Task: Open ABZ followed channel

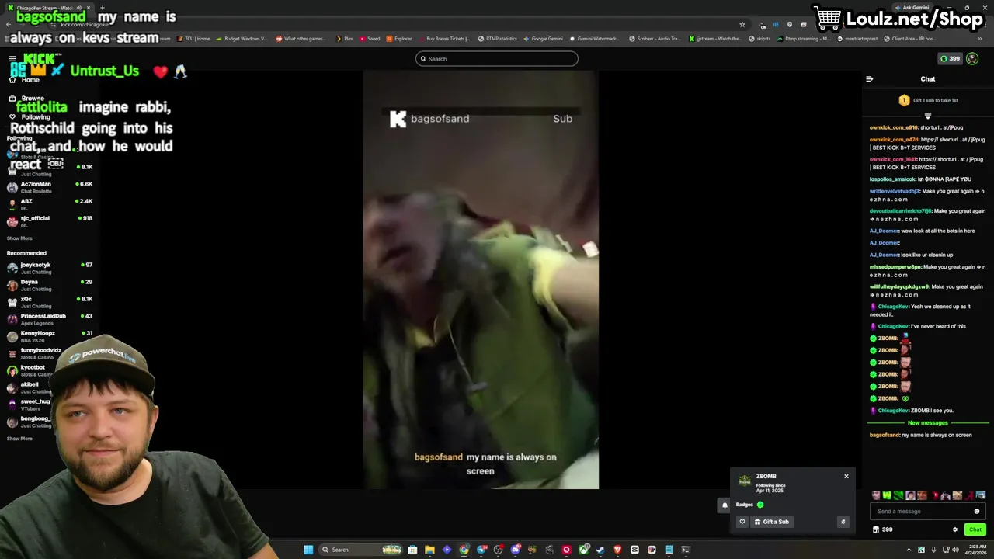Action: pyautogui.click(x=50, y=204)
